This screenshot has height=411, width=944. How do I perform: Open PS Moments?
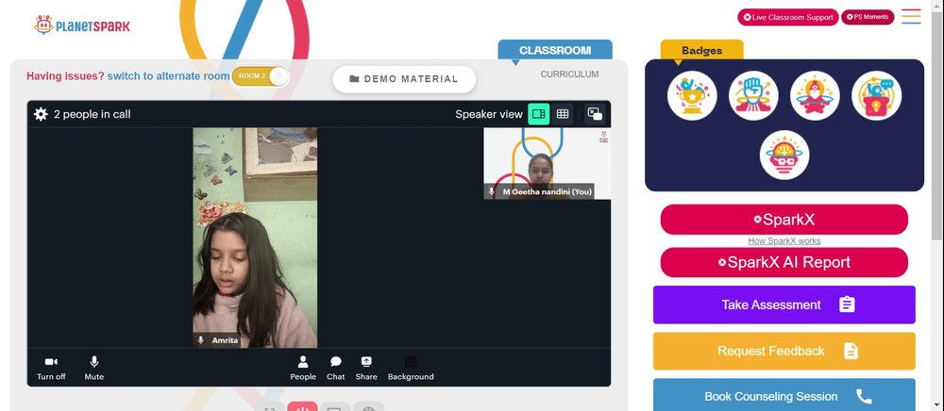coord(868,17)
